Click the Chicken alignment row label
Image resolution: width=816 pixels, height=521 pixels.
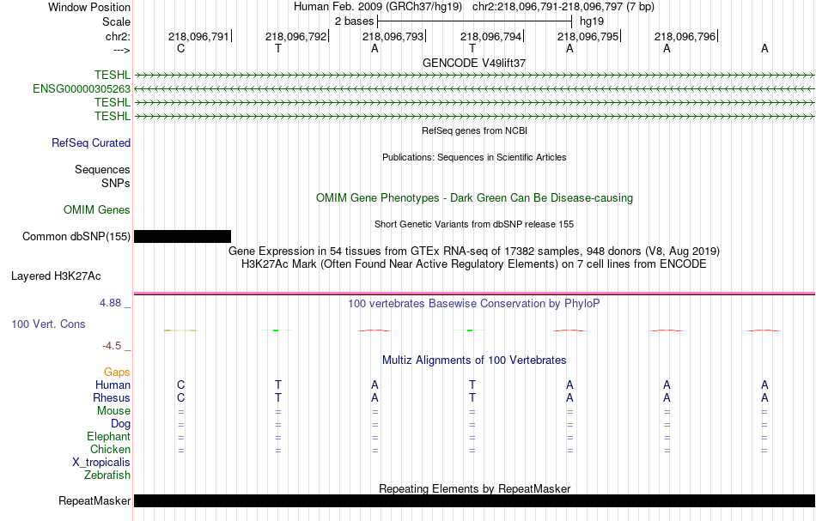(110, 449)
